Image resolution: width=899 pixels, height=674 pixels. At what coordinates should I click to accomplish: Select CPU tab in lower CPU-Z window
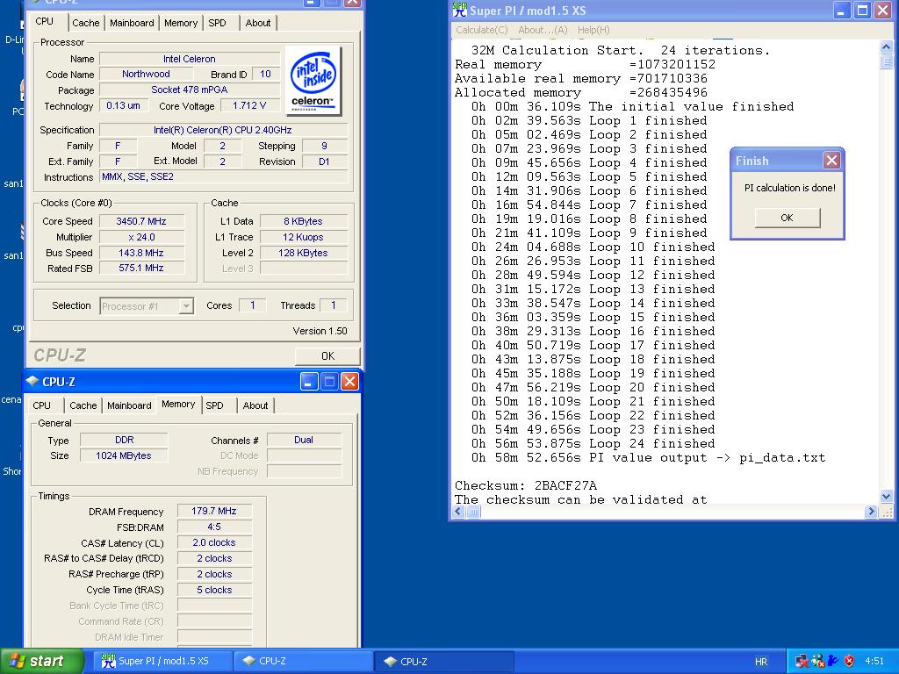click(41, 405)
